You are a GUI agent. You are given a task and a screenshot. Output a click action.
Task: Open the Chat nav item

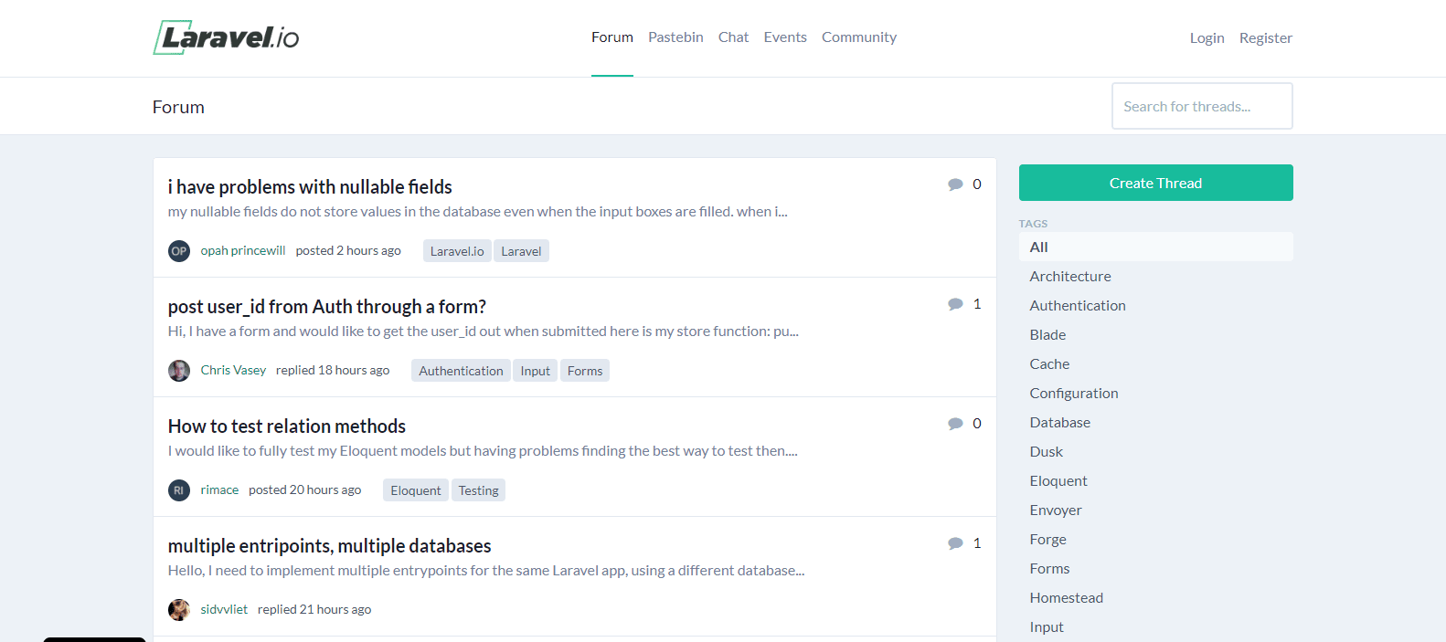tap(733, 37)
